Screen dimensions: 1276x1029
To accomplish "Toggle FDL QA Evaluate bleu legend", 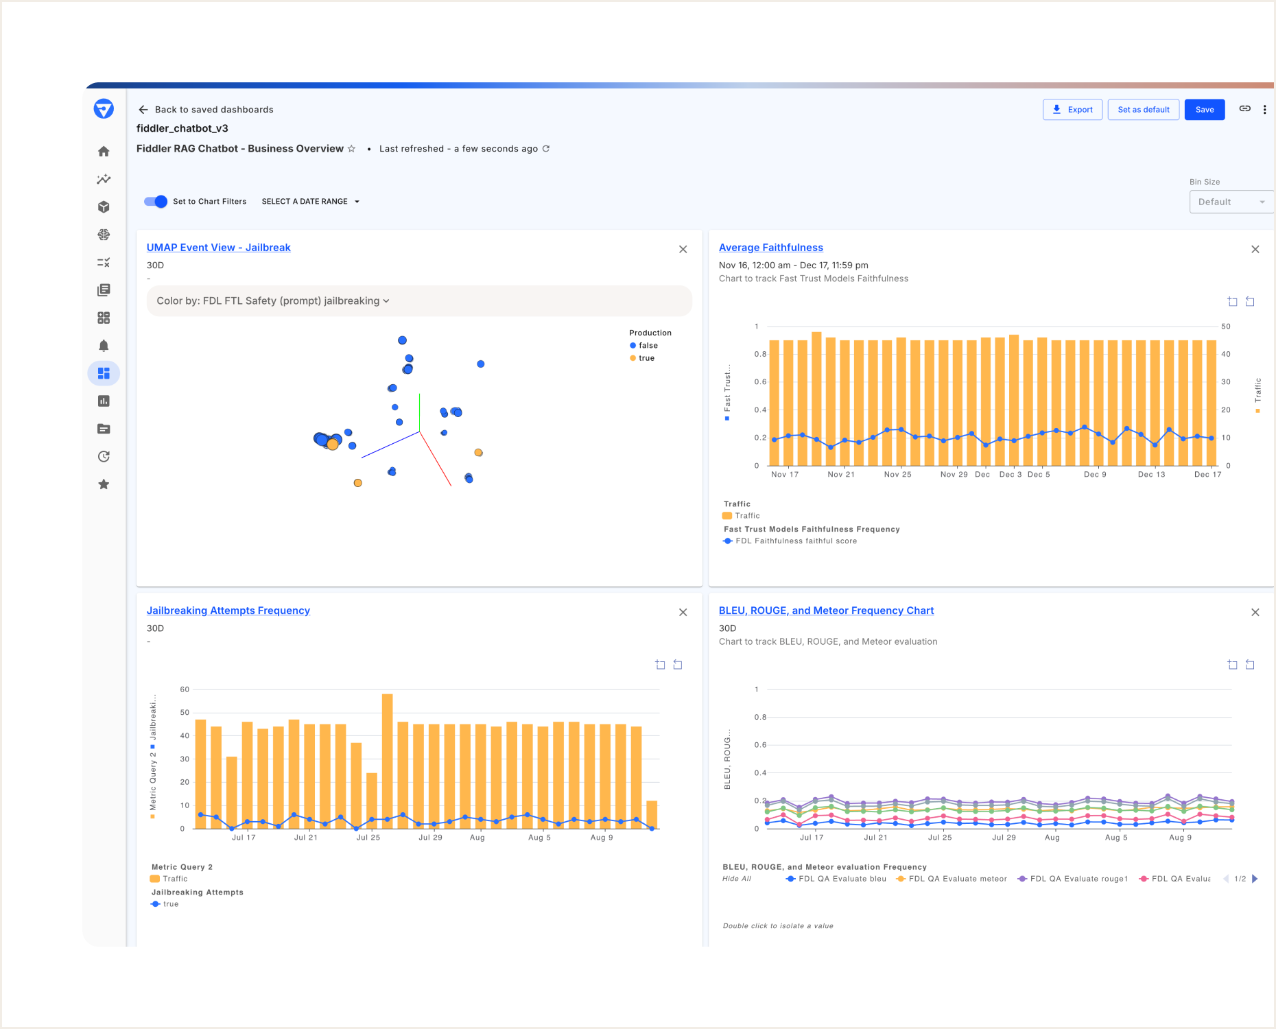I will click(x=836, y=879).
